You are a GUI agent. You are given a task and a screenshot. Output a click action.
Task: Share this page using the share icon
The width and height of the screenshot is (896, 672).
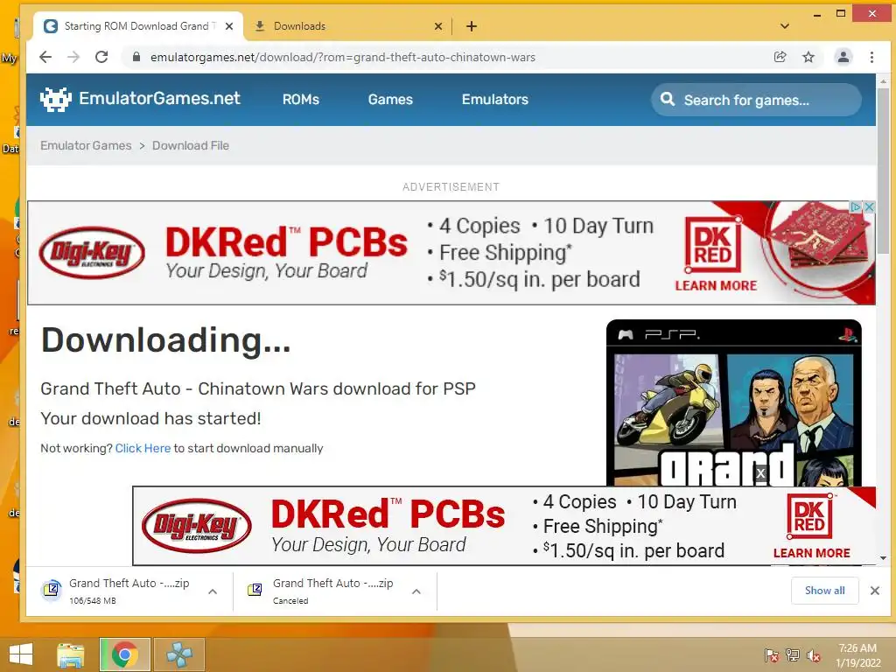coord(780,57)
